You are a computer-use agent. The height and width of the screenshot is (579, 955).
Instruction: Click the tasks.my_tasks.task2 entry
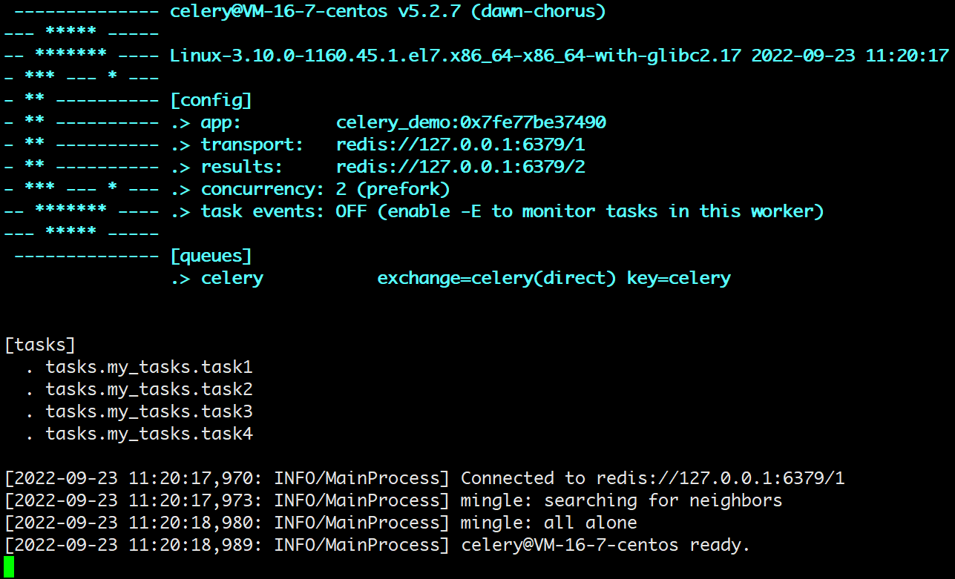[x=149, y=389]
